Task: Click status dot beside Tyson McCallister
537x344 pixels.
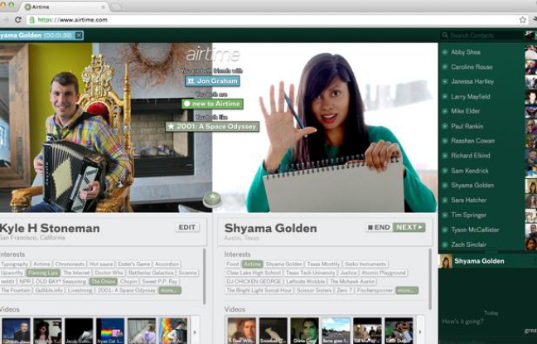Action: [444, 230]
